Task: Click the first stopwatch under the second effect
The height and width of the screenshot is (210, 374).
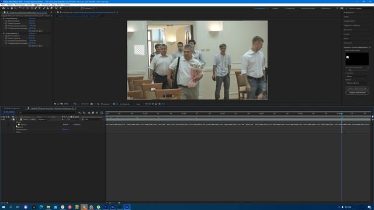Action: [6, 36]
